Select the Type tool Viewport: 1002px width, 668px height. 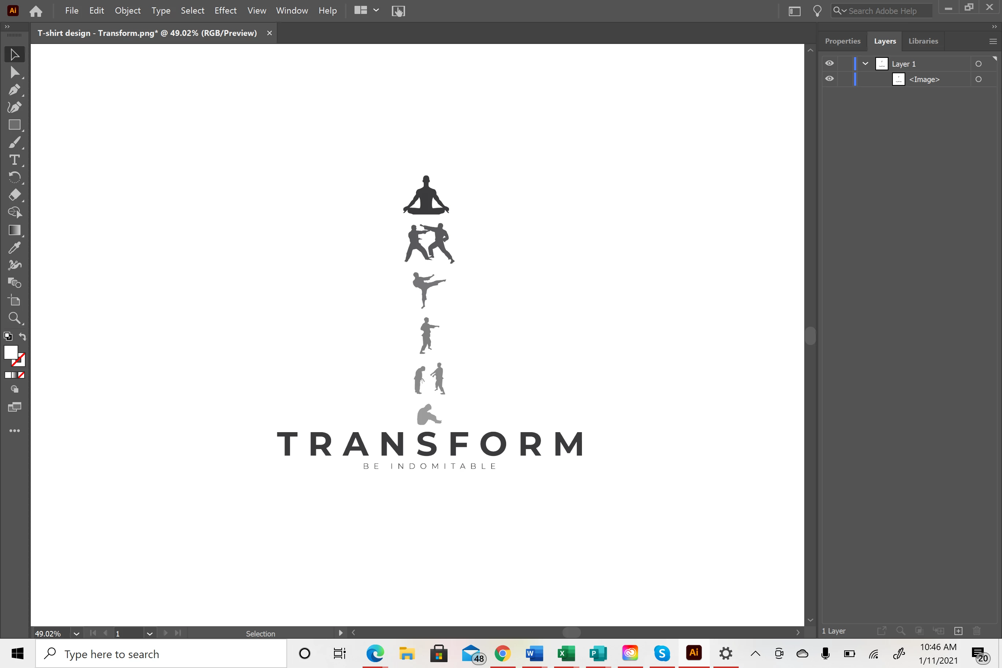click(14, 160)
